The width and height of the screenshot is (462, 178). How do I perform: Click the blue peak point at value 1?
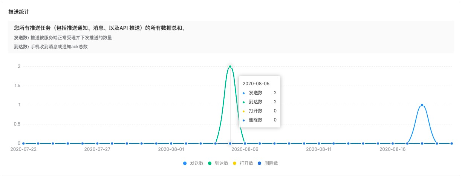click(x=422, y=105)
